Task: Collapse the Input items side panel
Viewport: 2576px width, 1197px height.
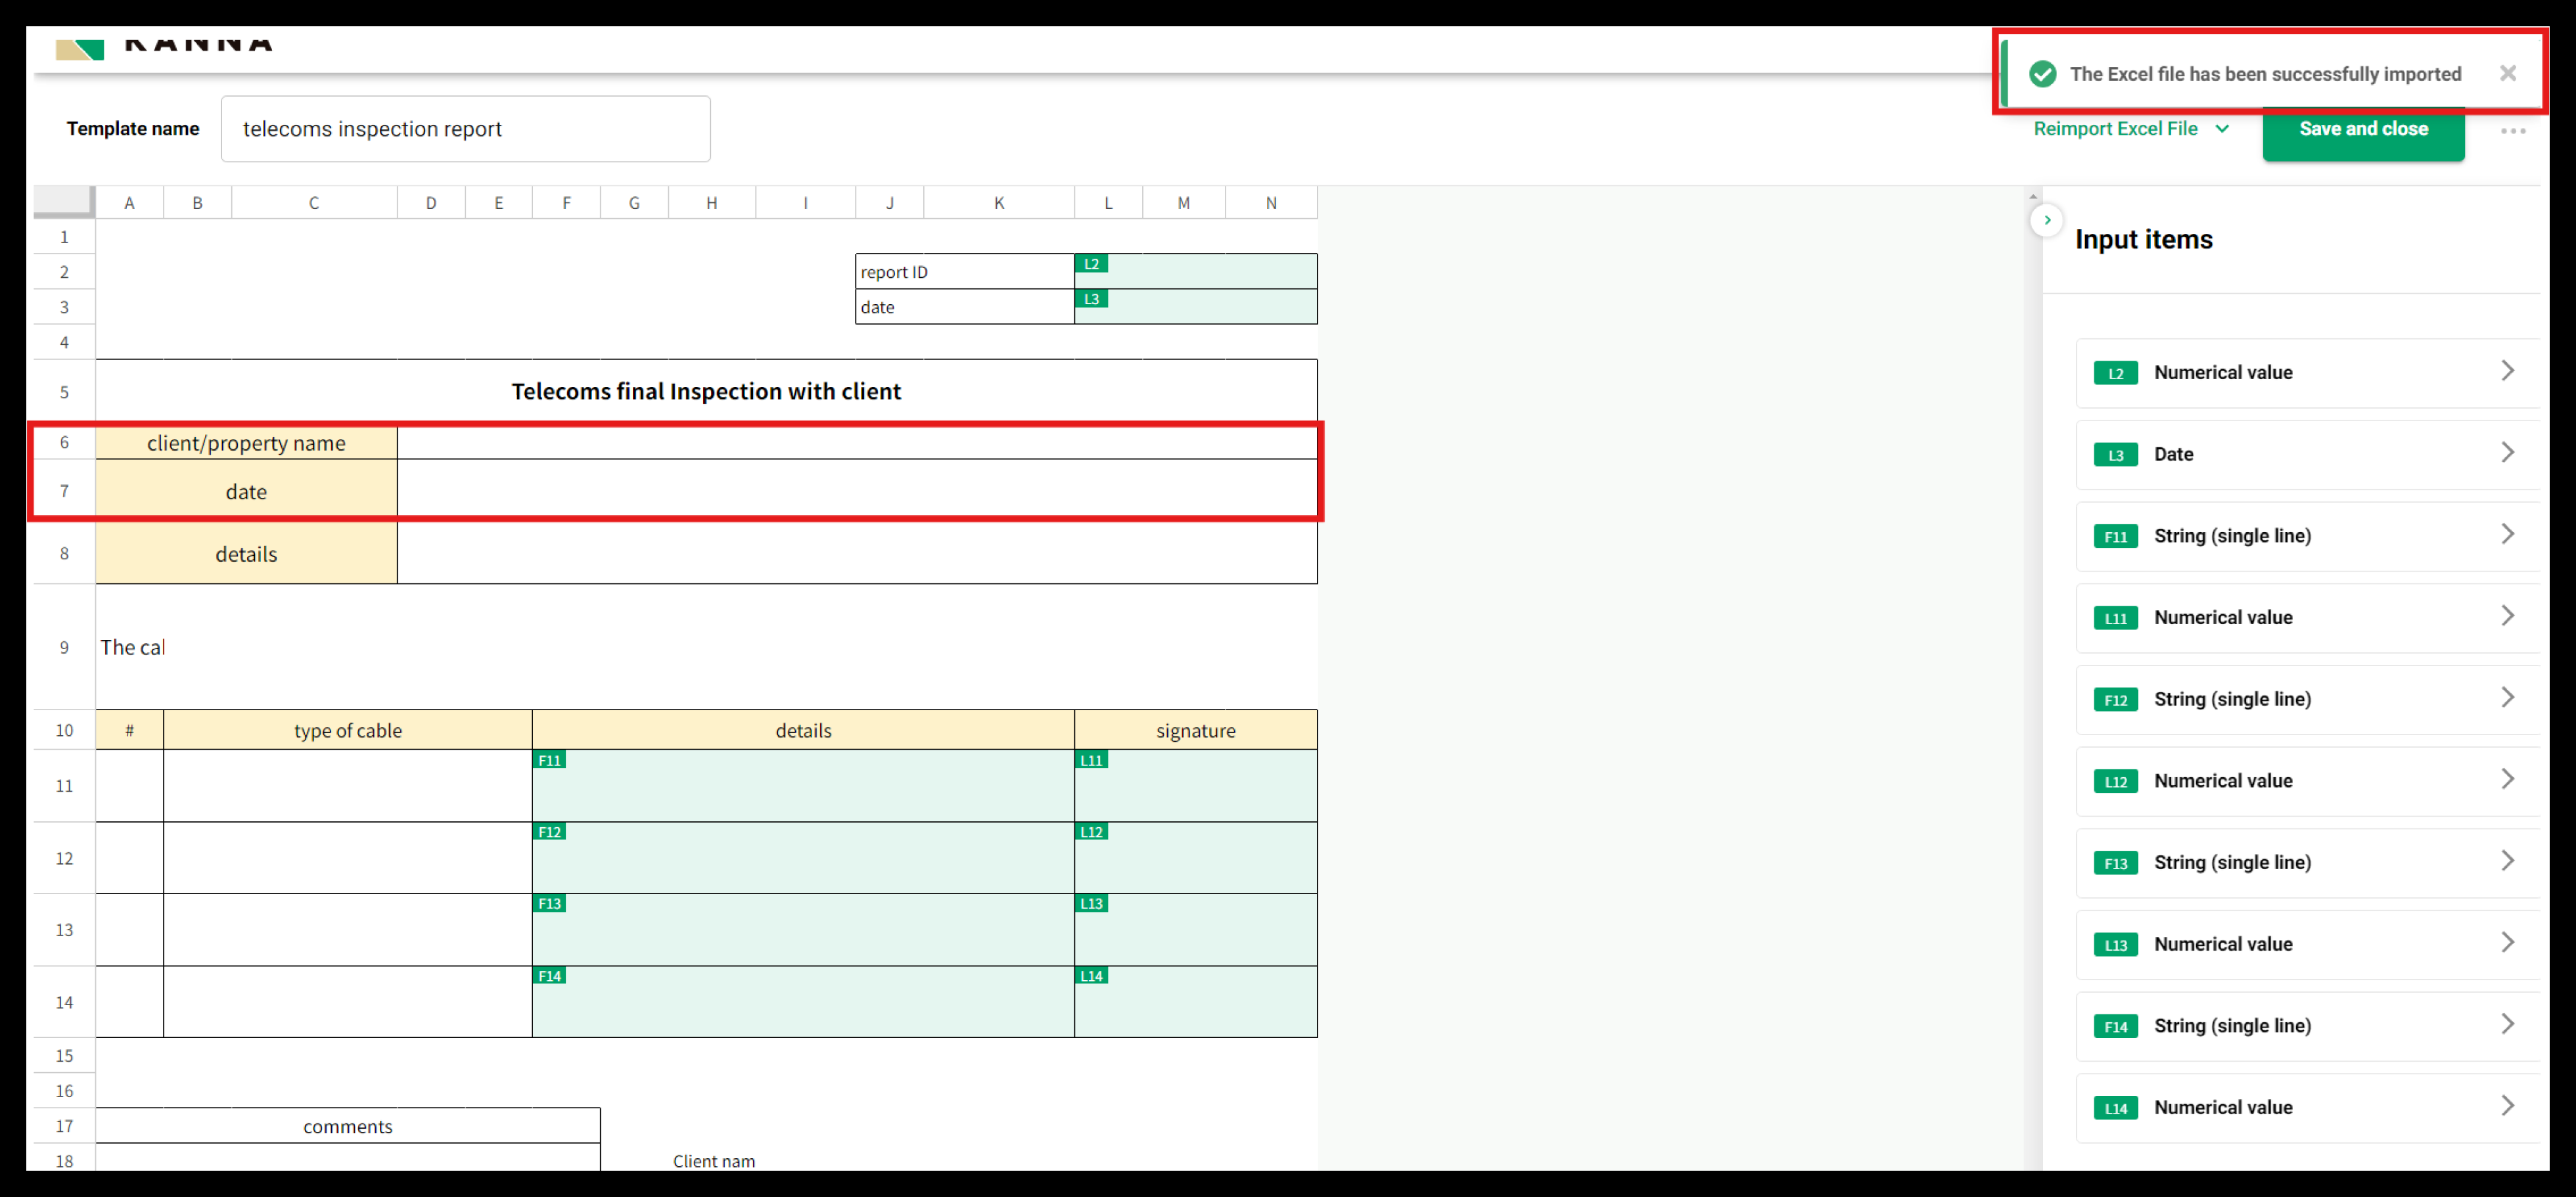Action: pos(2047,220)
